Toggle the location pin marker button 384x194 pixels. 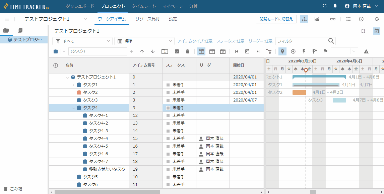[282, 51]
